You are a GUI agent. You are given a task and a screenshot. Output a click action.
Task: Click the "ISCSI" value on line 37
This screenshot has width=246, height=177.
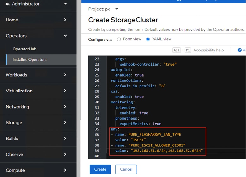click(138, 140)
